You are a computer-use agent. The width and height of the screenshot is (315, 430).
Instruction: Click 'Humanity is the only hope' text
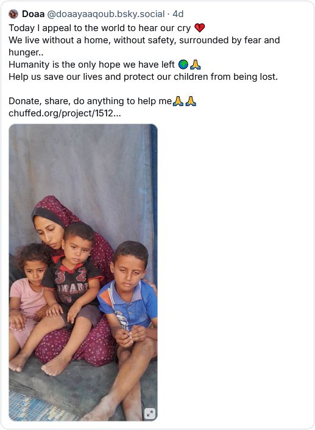pyautogui.click(x=91, y=65)
